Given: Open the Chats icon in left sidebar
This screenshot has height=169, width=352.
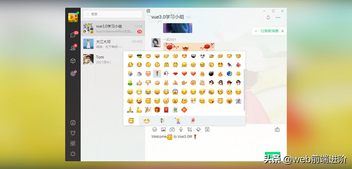Looking at the screenshot, I should click(73, 35).
